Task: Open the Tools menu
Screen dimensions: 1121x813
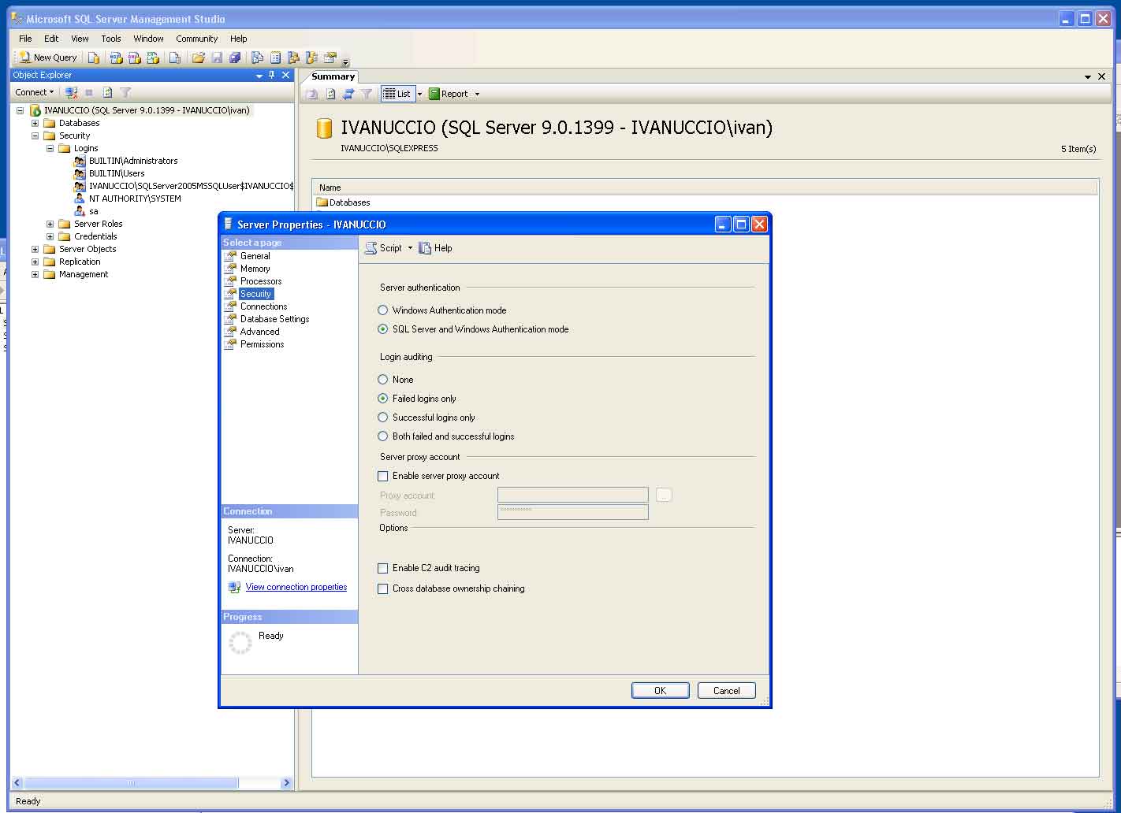Action: tap(111, 39)
